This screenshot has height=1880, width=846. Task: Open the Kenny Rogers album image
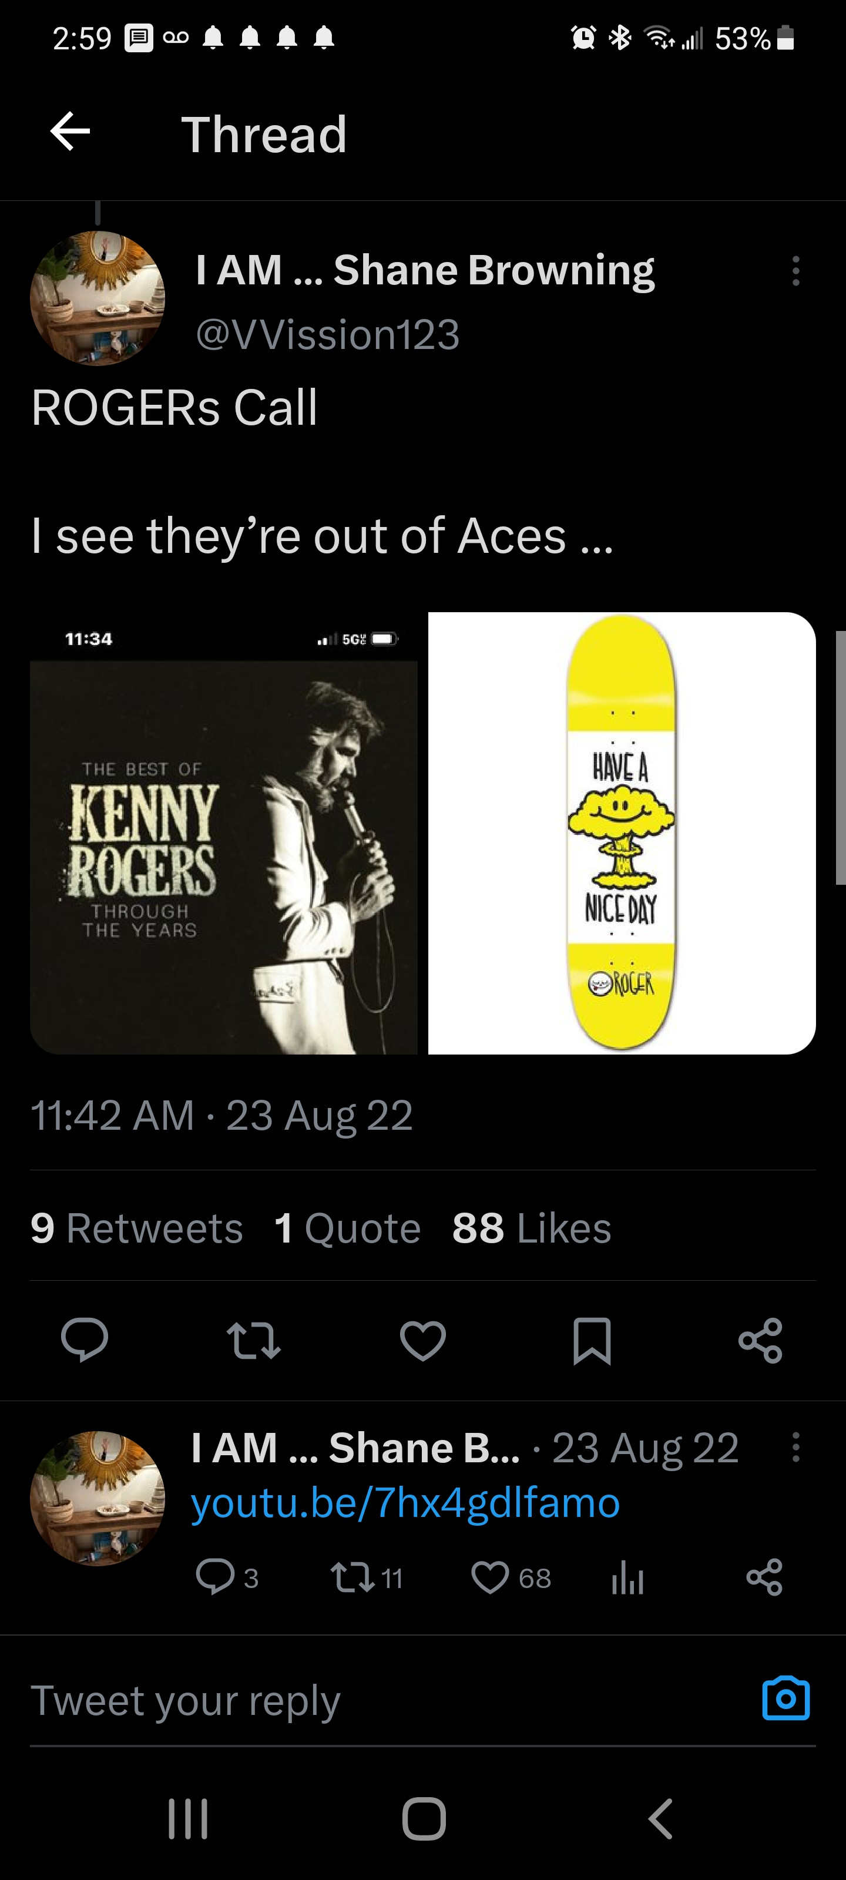pyautogui.click(x=224, y=832)
